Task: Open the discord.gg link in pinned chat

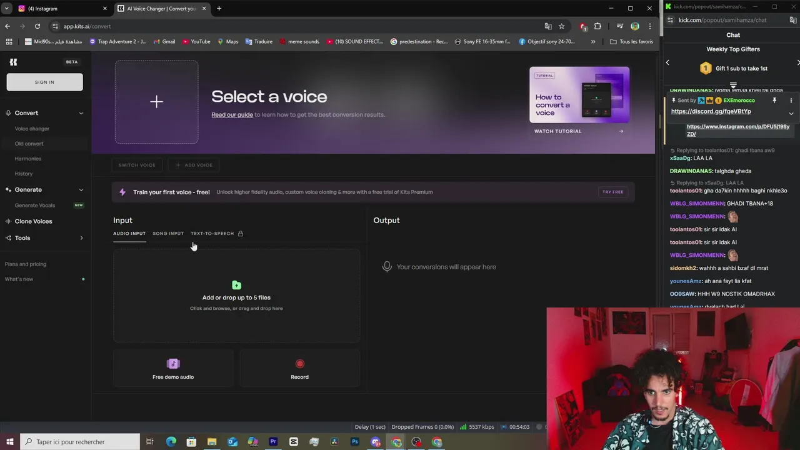Action: point(711,111)
